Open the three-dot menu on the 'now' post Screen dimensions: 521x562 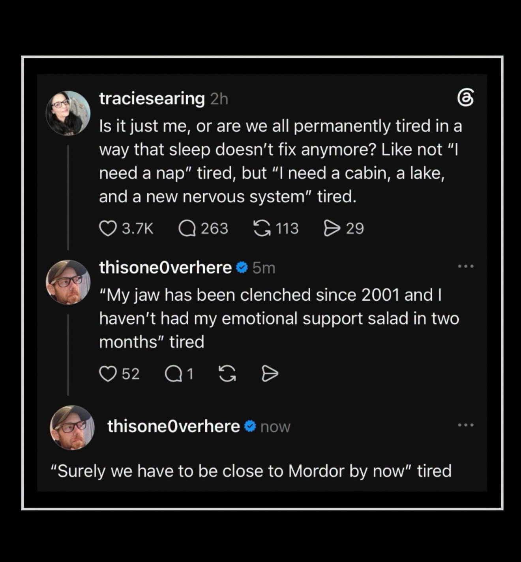(466, 425)
